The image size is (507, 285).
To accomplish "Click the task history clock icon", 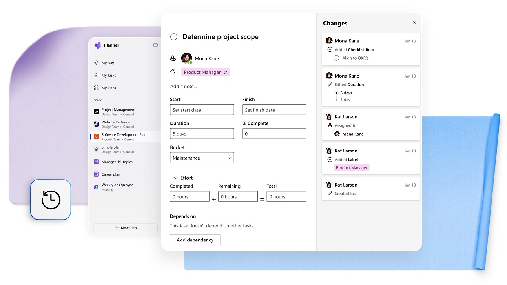I will coord(51,200).
